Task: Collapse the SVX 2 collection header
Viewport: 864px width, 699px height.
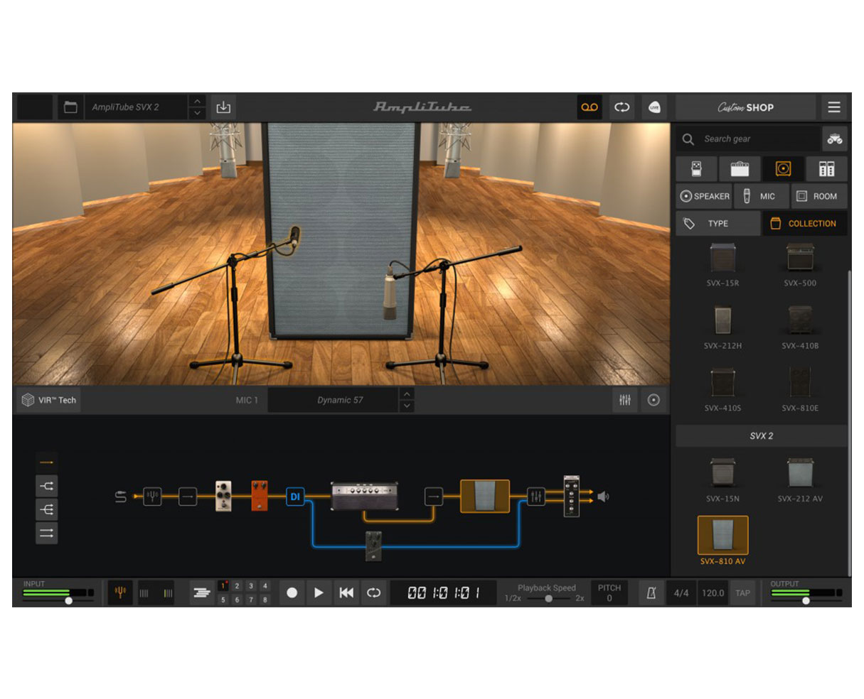Action: (x=761, y=435)
